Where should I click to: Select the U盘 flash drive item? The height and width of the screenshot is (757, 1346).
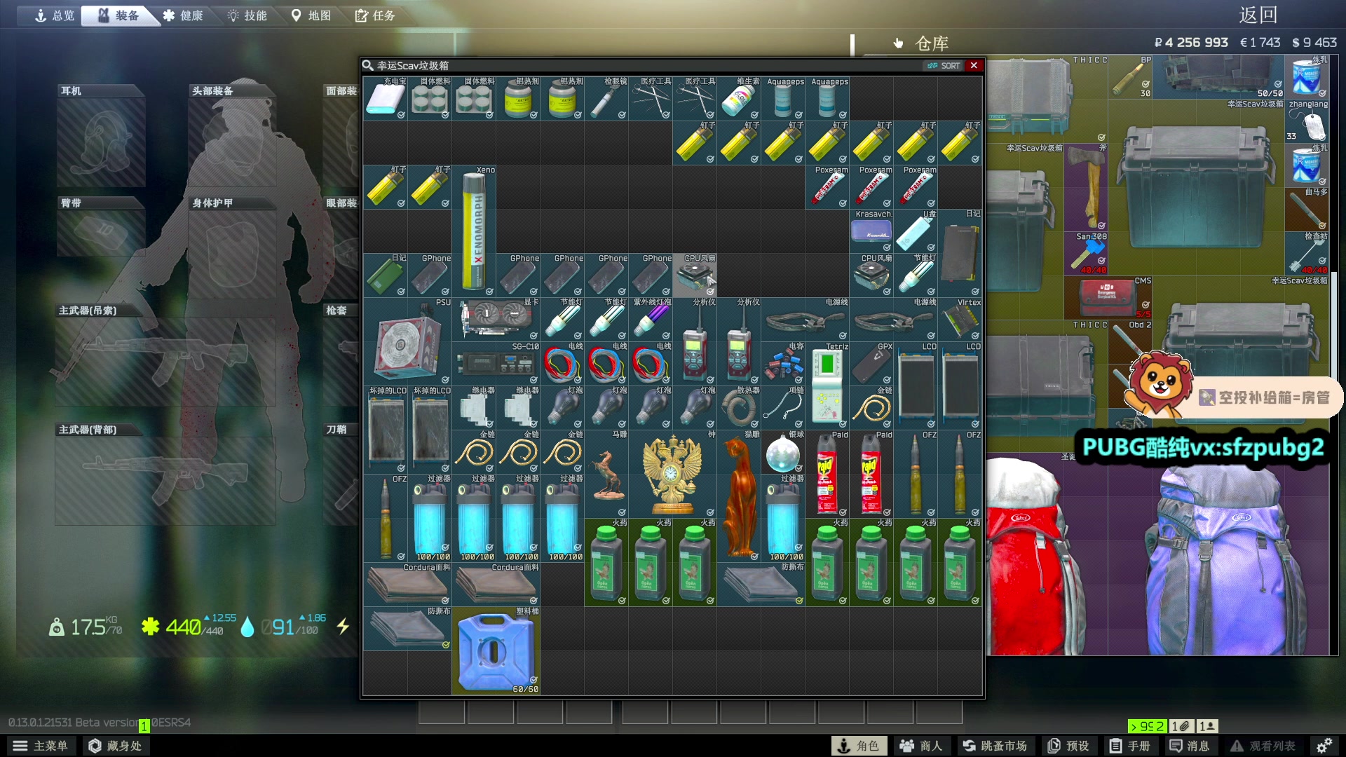(x=916, y=231)
